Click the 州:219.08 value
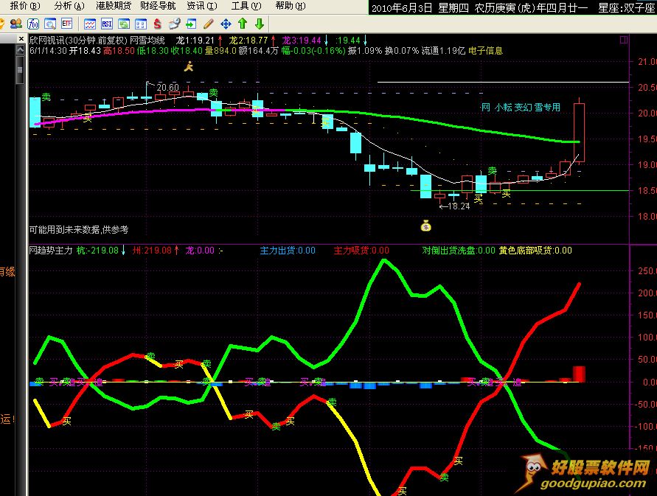Viewport: 657px width, 496px height. 152,251
